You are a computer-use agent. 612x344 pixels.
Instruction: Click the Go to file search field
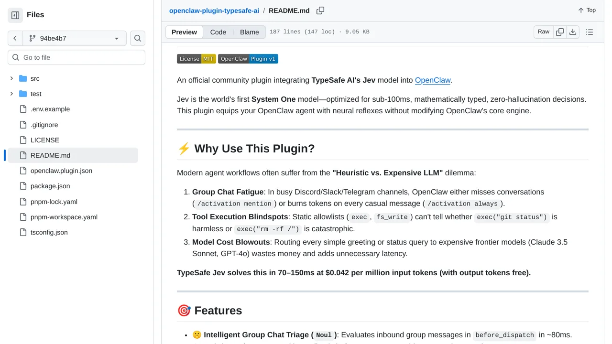click(76, 57)
